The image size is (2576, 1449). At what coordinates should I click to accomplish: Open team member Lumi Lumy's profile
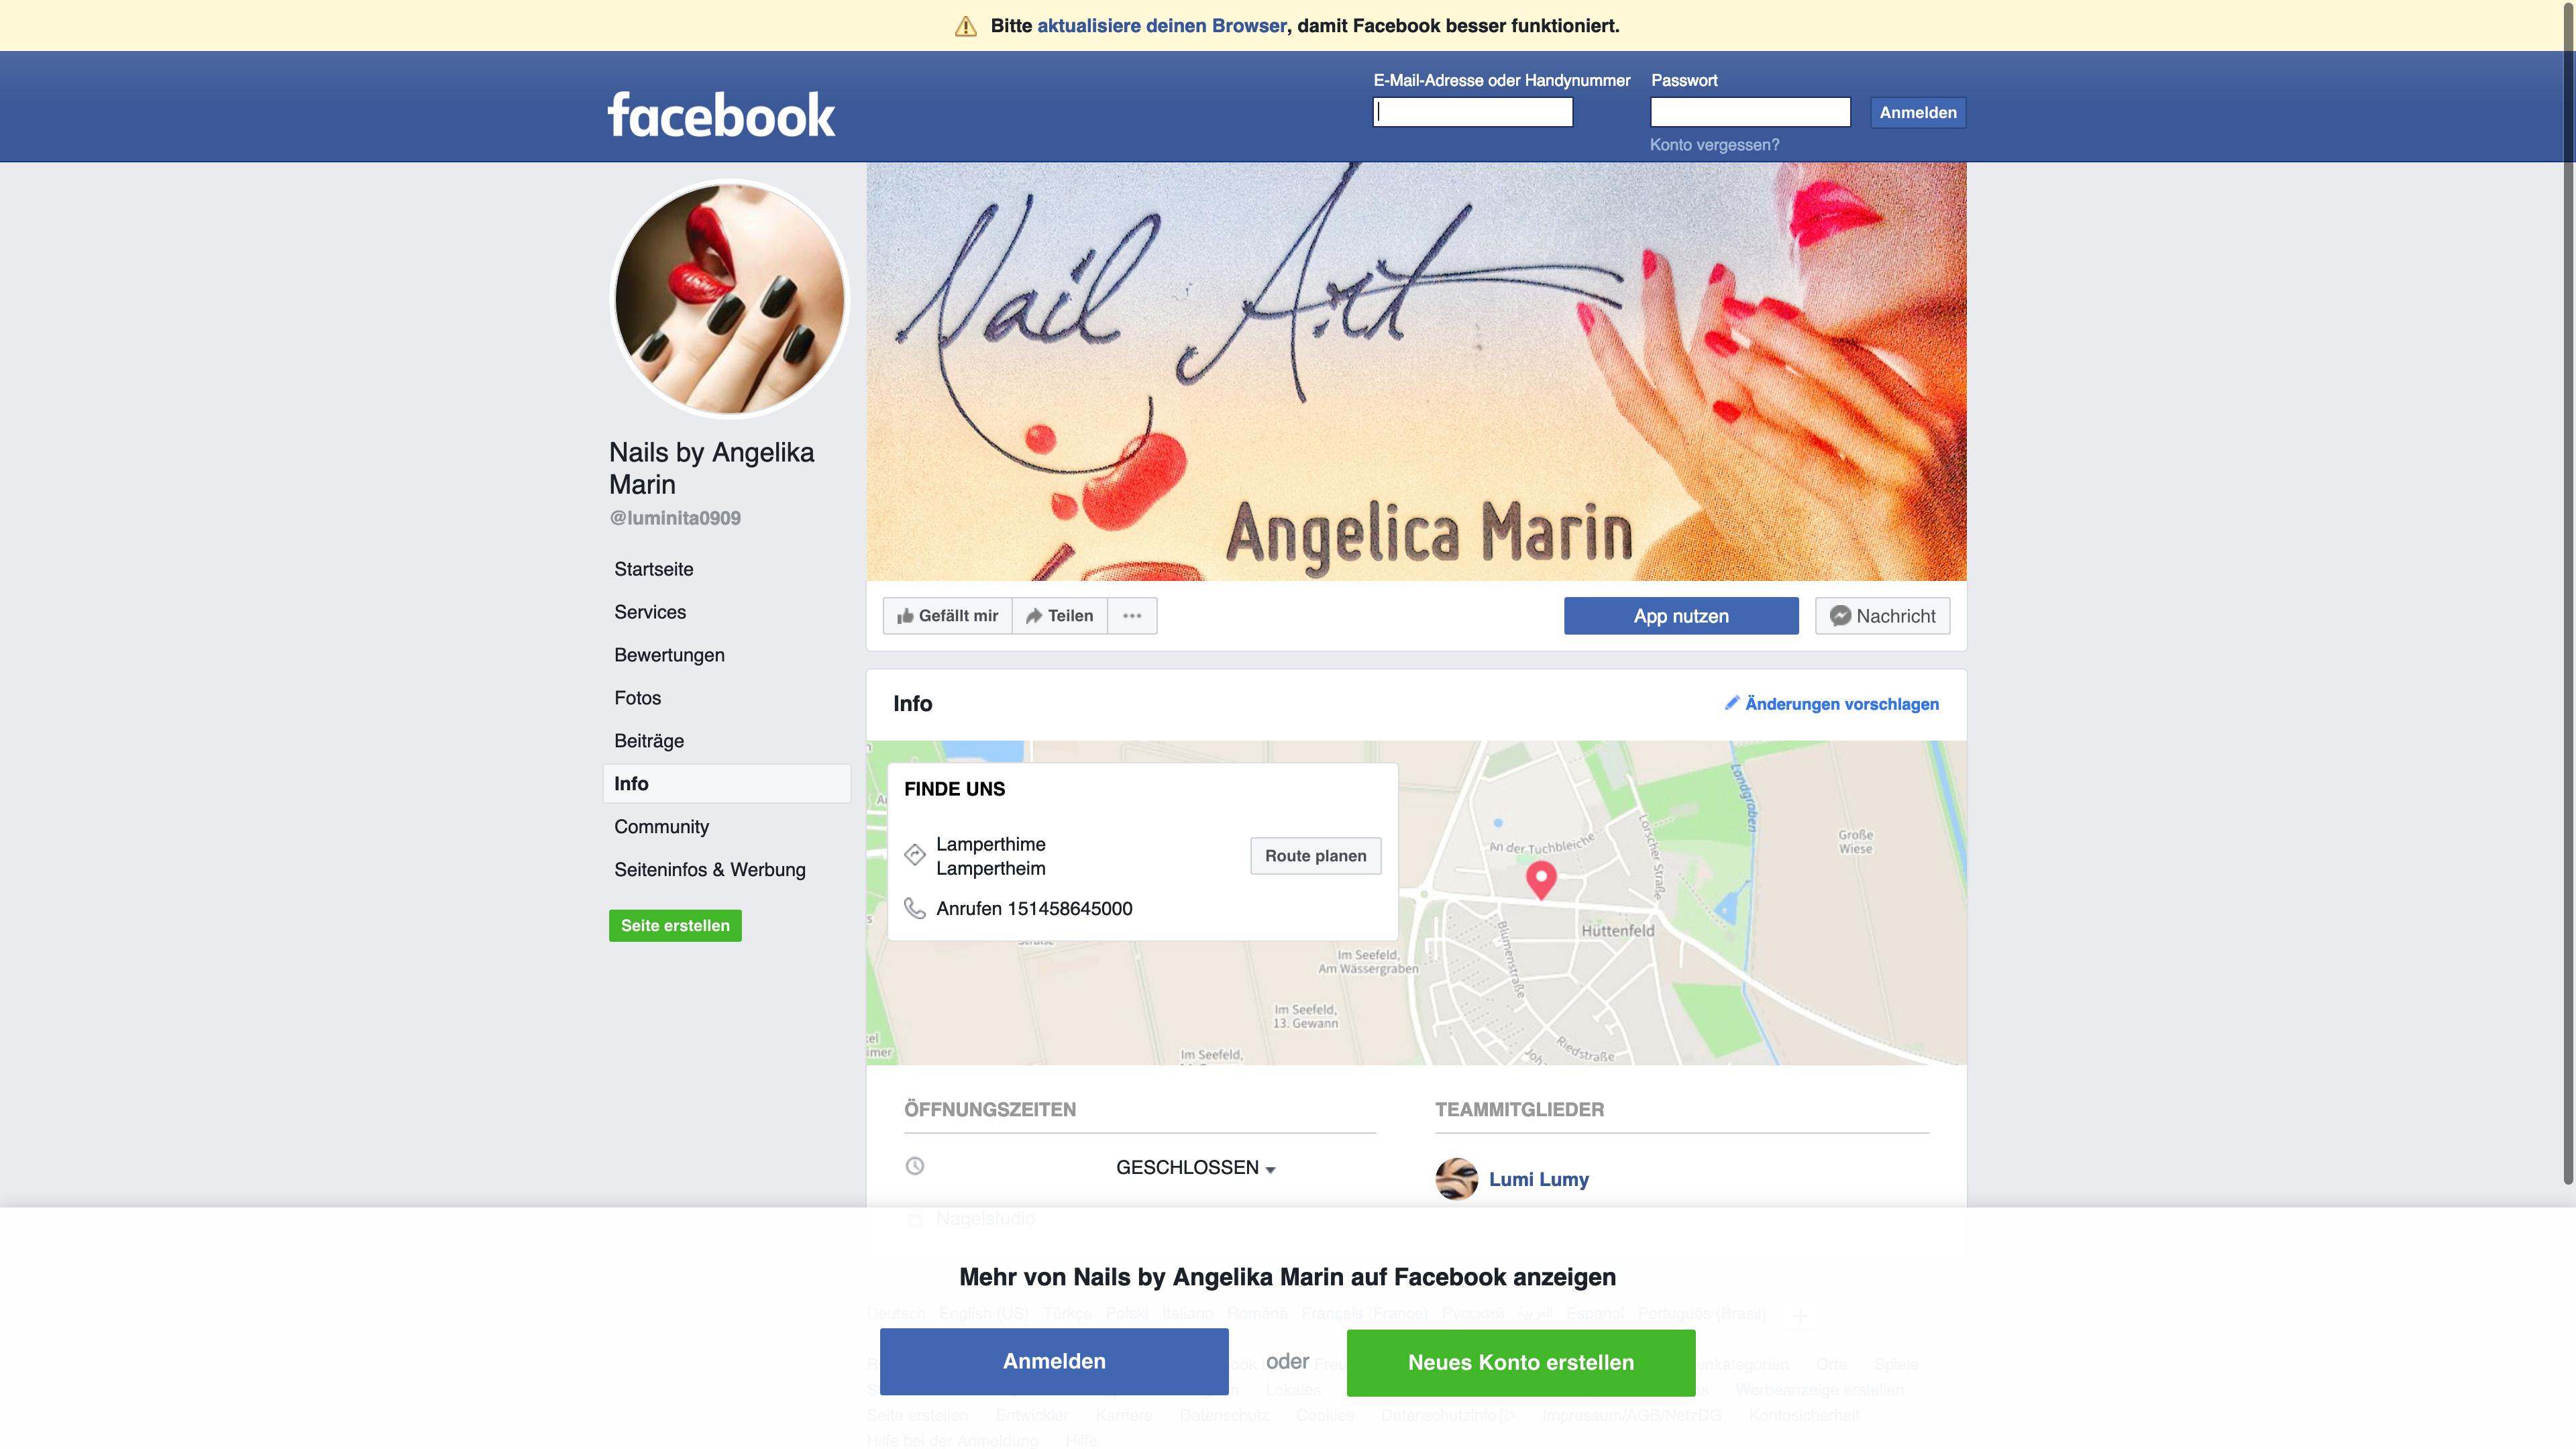(x=1538, y=1179)
